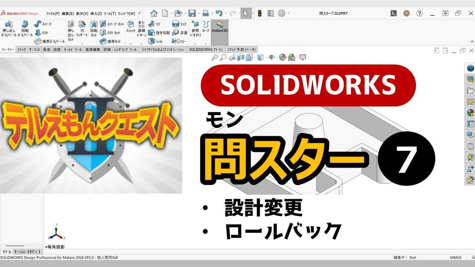Open Reference Geometry (参照ジオメトリ) tool
This screenshot has height=267, width=475.
196,29
